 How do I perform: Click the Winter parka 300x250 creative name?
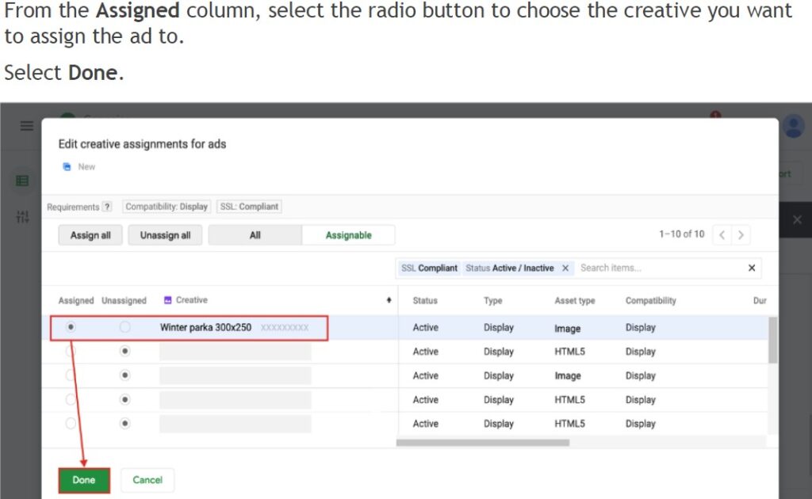(x=205, y=327)
